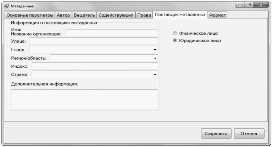Click into the Улица input field
The width and height of the screenshot is (272, 147).
[x=93, y=41]
